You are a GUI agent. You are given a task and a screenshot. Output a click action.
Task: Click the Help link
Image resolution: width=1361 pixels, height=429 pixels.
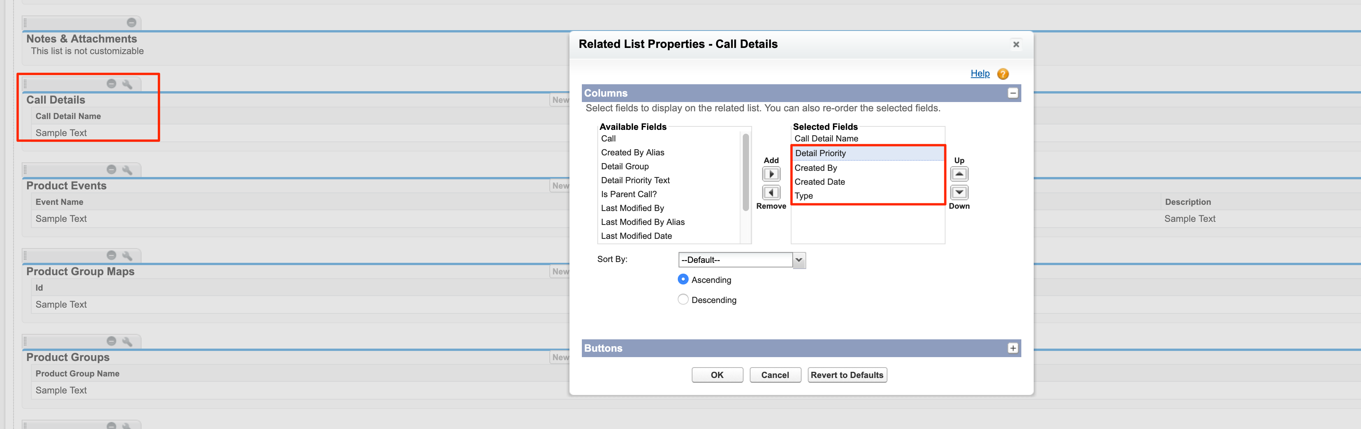[x=980, y=73]
